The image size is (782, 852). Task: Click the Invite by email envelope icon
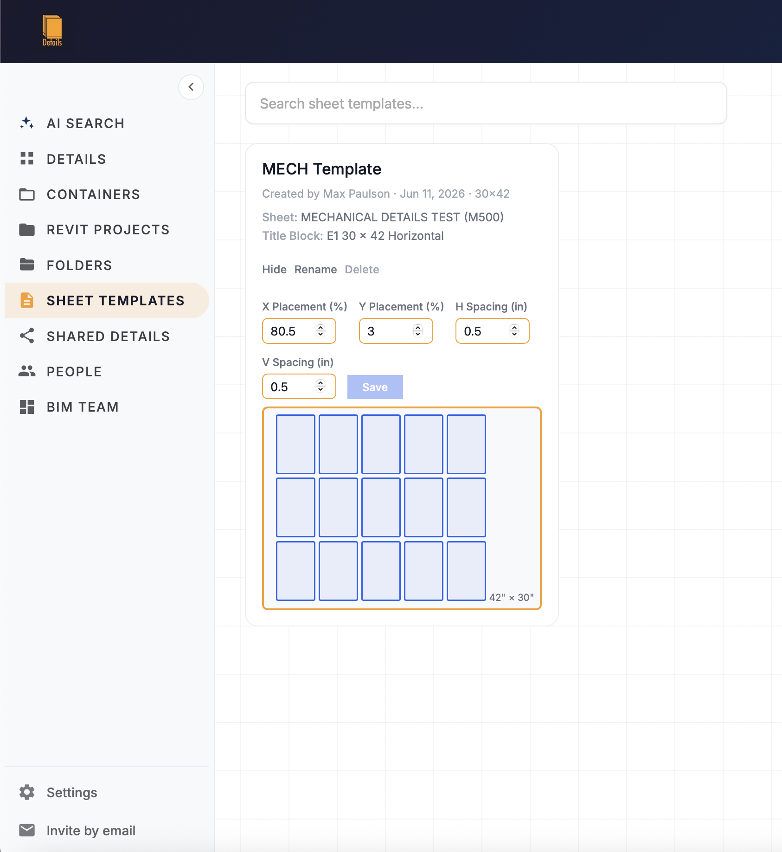point(27,830)
